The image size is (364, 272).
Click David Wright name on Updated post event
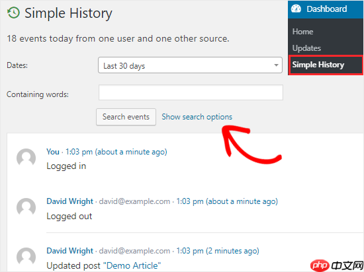pyautogui.click(x=70, y=251)
